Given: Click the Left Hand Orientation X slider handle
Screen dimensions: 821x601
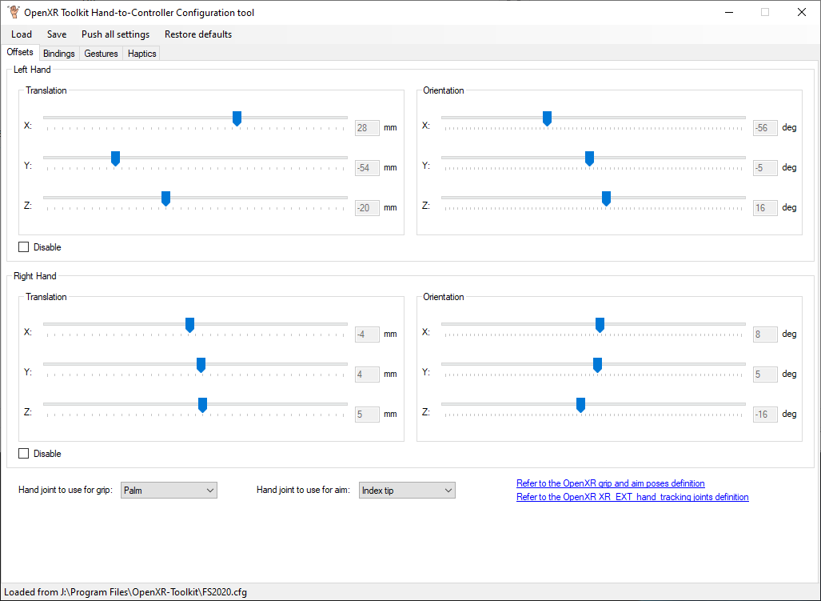Looking at the screenshot, I should coord(547,118).
